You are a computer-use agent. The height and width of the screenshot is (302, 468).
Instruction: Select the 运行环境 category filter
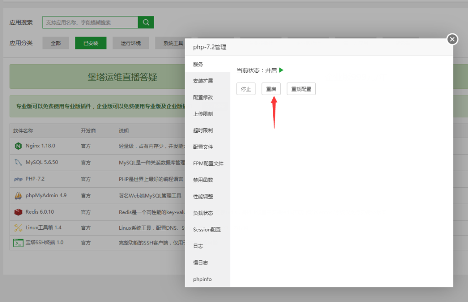coord(131,43)
